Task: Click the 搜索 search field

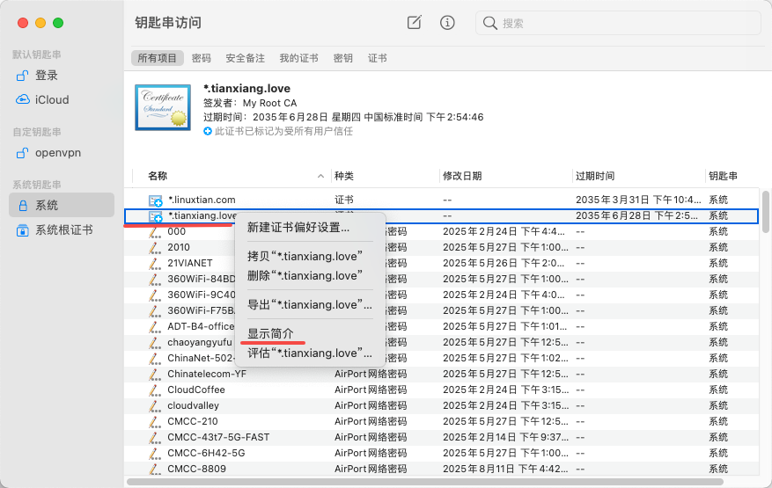Action: tap(616, 24)
